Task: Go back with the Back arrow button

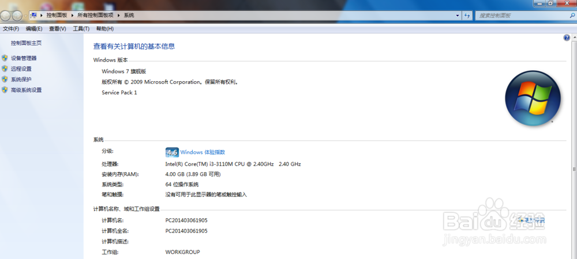Action: [x=5, y=16]
